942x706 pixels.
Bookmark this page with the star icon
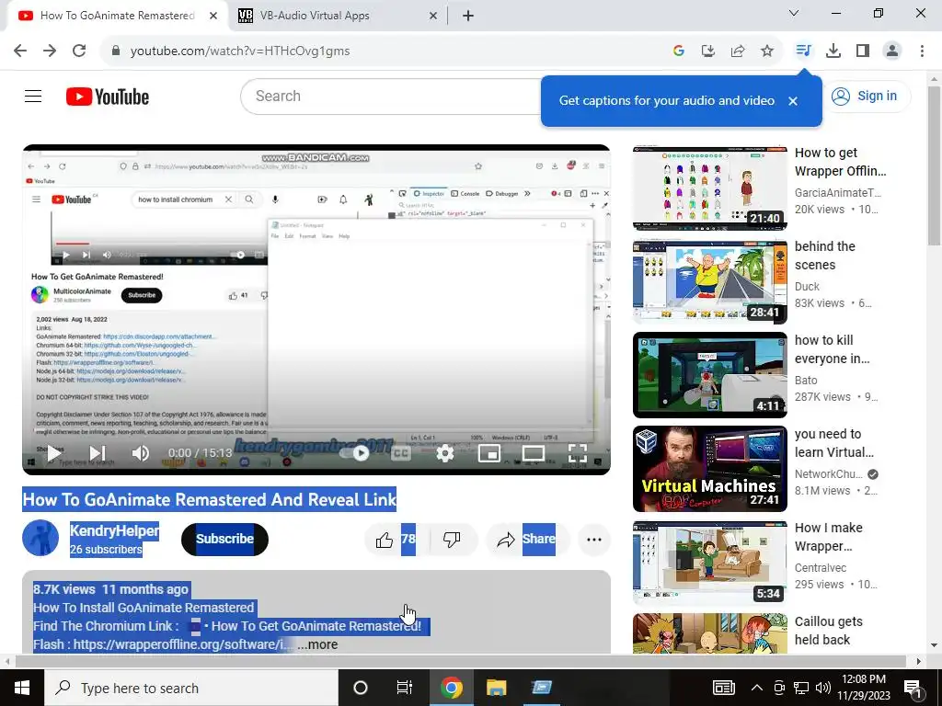click(x=767, y=51)
